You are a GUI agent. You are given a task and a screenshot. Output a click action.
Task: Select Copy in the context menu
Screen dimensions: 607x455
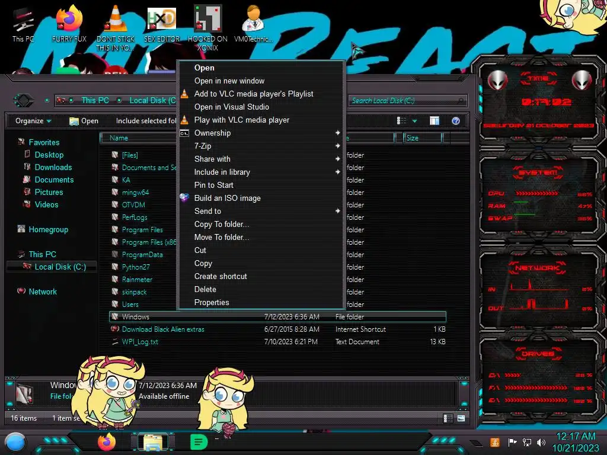pos(260,264)
